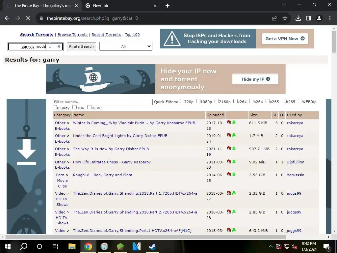This screenshot has width=337, height=253.
Task: Click magnet icon for Zen Diaries Part.2.720p row
Action: [x=229, y=211]
